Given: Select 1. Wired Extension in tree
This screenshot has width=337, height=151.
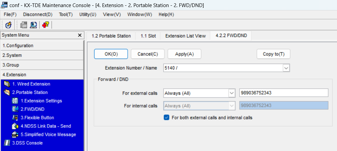Looking at the screenshot, I should 31,84.
